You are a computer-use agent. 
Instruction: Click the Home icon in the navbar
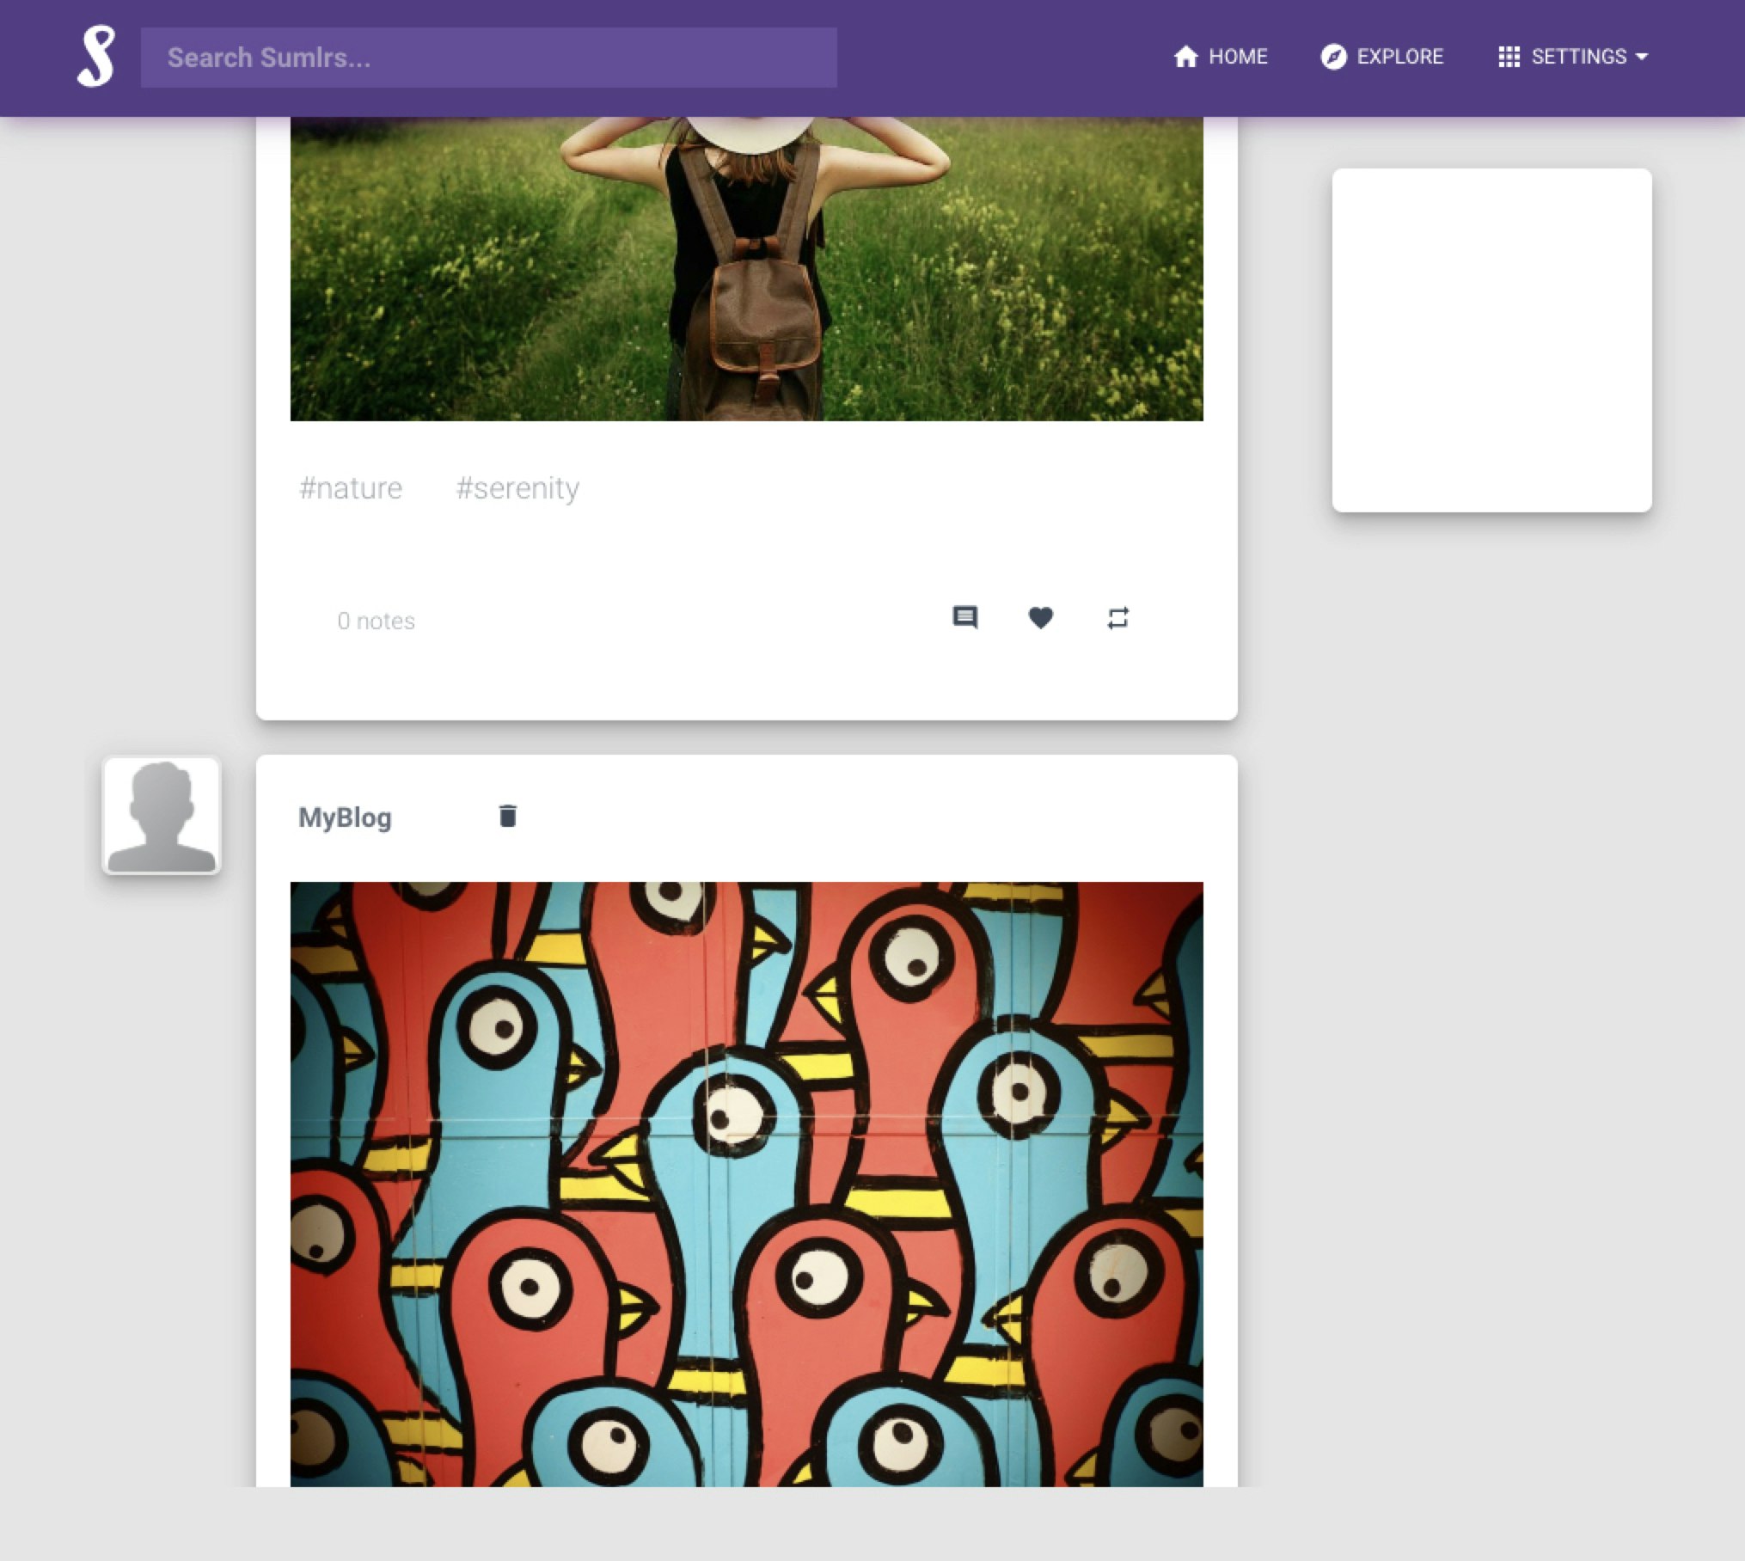[x=1186, y=57]
